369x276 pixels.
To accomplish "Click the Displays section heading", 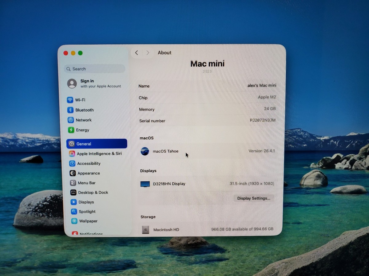I will 148,171.
